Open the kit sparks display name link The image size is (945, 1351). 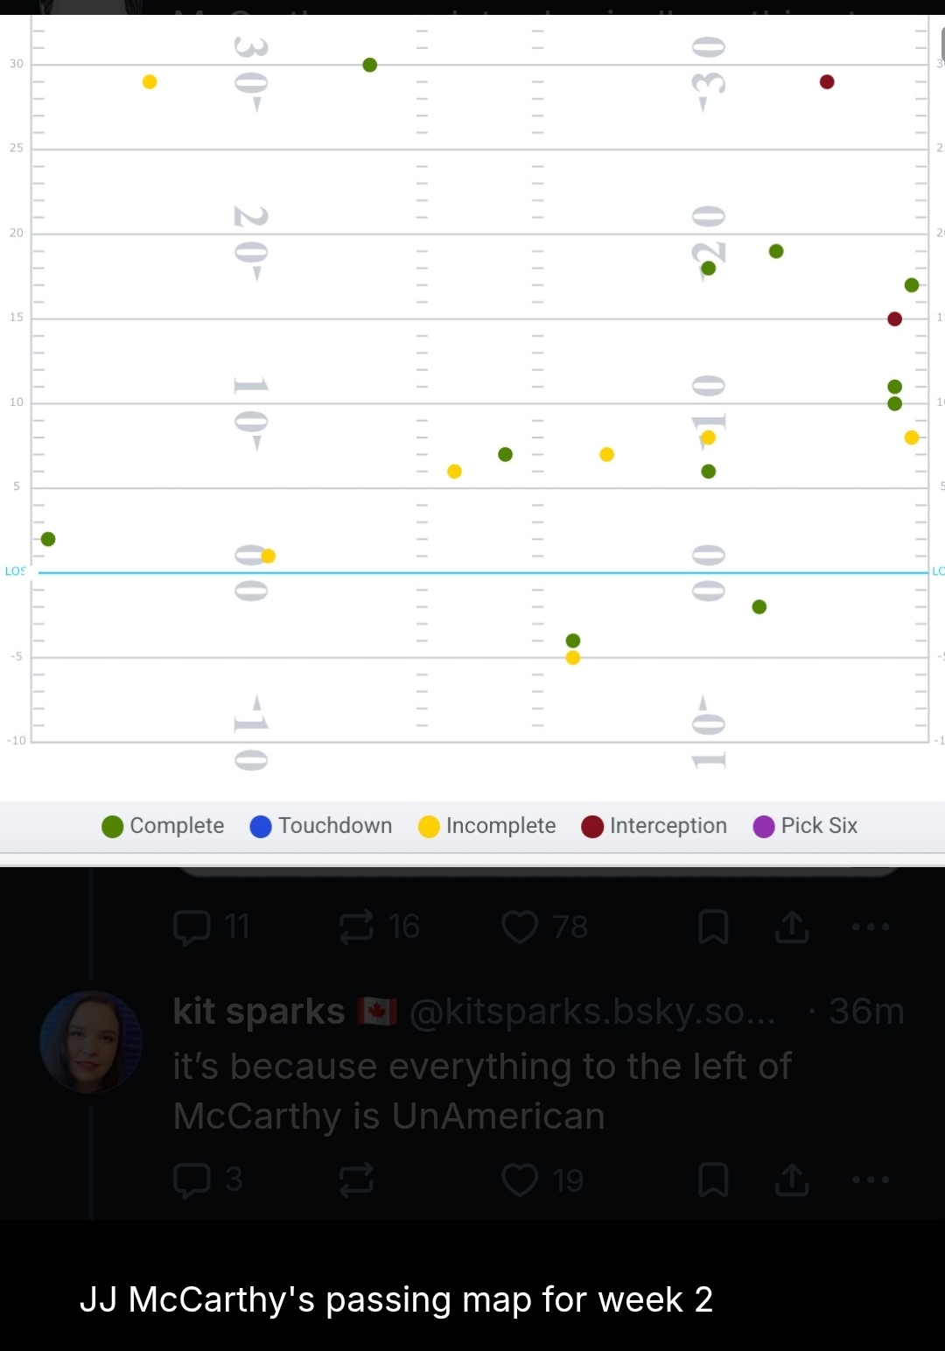[259, 1011]
